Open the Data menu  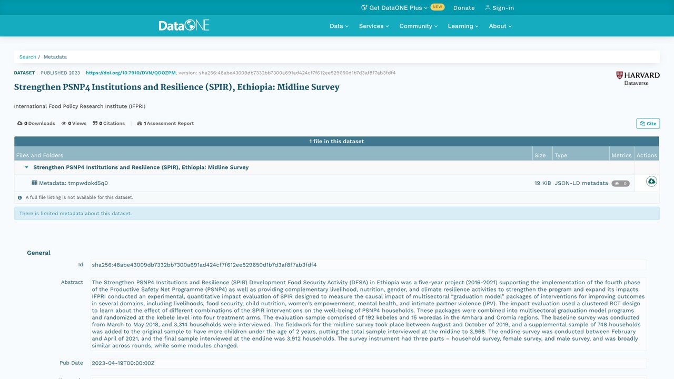pos(339,26)
